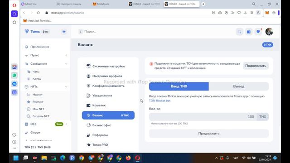
Task: Open Системные настройки settings item
Action: pyautogui.click(x=108, y=66)
